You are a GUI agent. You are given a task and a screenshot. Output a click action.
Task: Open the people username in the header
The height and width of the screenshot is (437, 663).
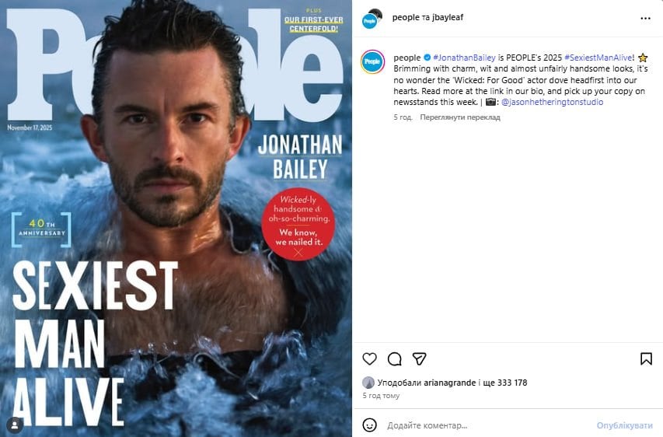[x=406, y=17]
